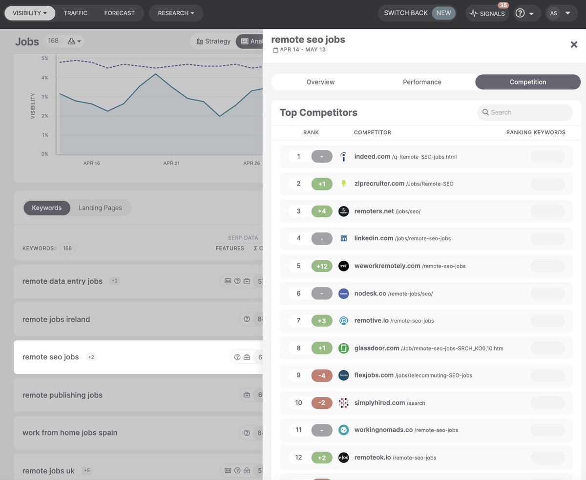Select the remote seo jobs keyword row
The image size is (586, 480).
pyautogui.click(x=138, y=357)
